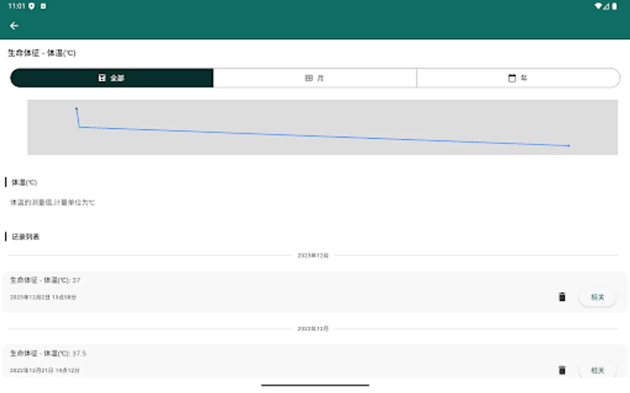Click the leftmost data point on the chart

coord(77,108)
